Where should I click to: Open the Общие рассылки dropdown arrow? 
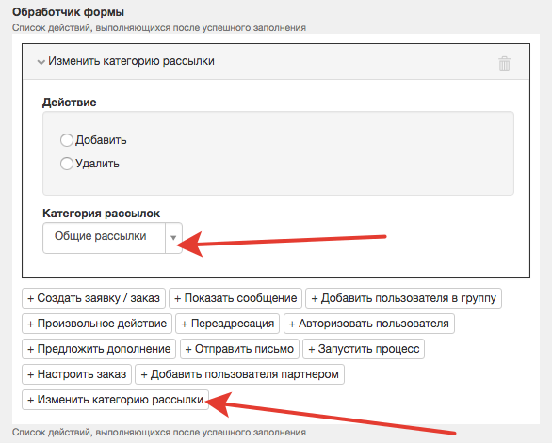click(x=173, y=238)
